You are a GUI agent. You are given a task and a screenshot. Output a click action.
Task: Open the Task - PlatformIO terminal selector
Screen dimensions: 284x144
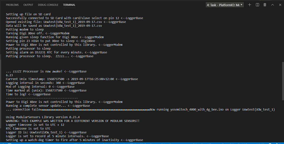(225, 5)
